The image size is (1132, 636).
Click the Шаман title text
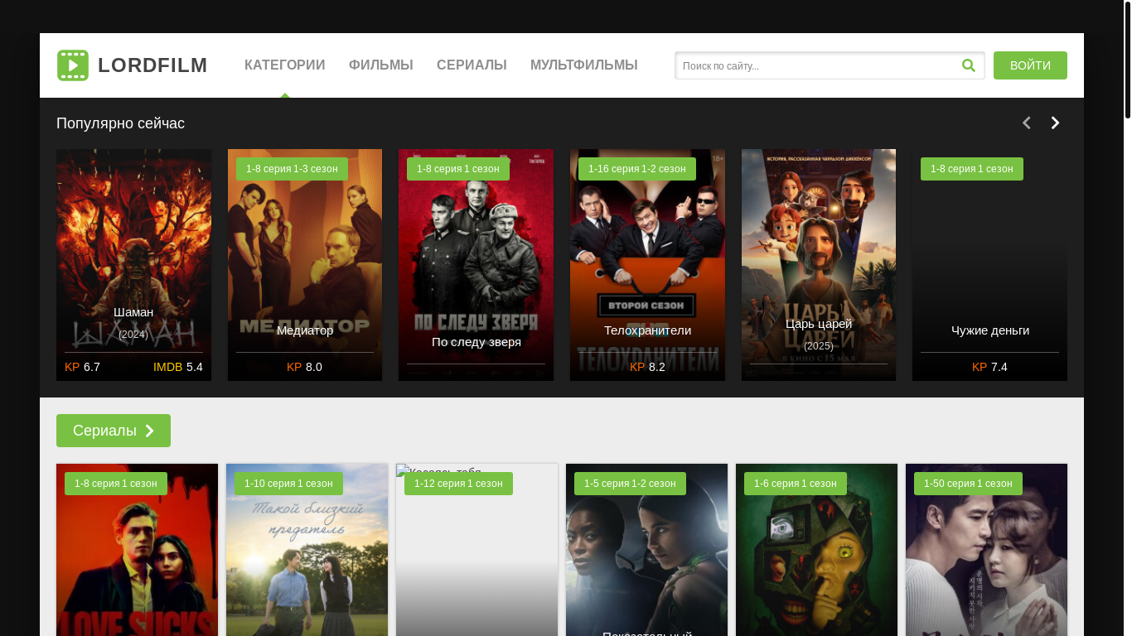click(133, 312)
